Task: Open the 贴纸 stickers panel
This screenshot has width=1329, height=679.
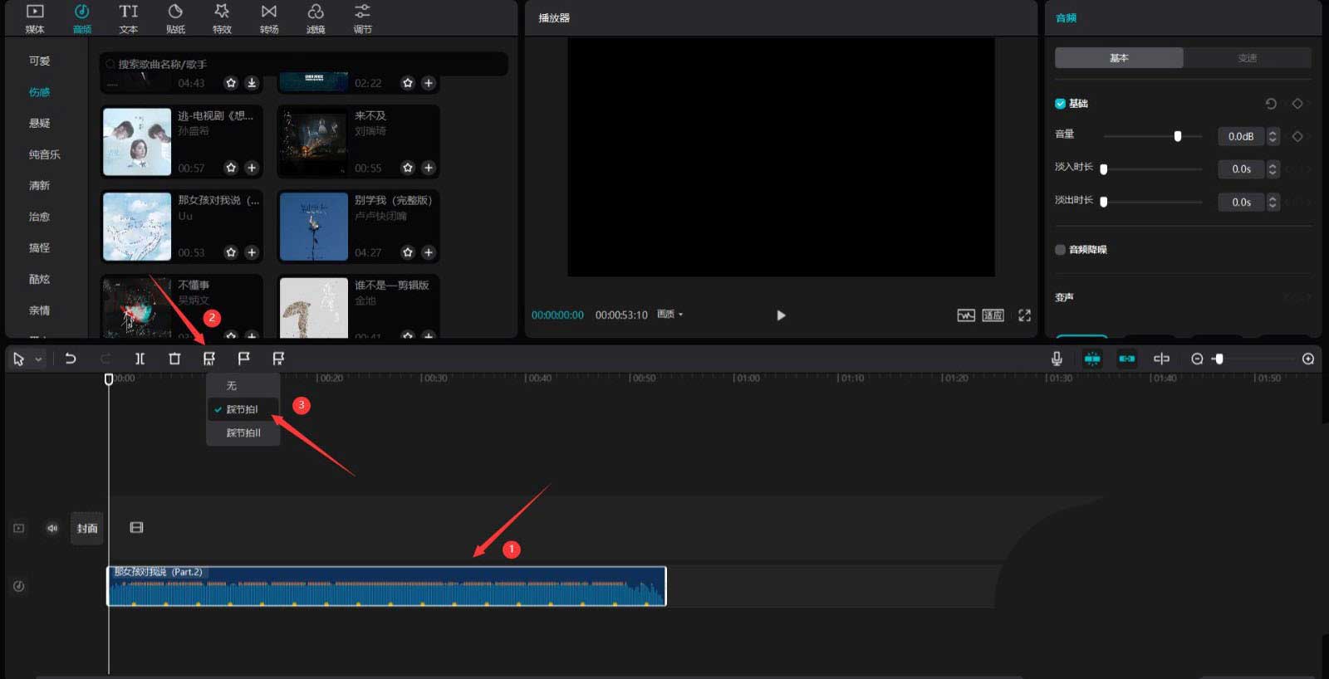Action: click(x=175, y=18)
